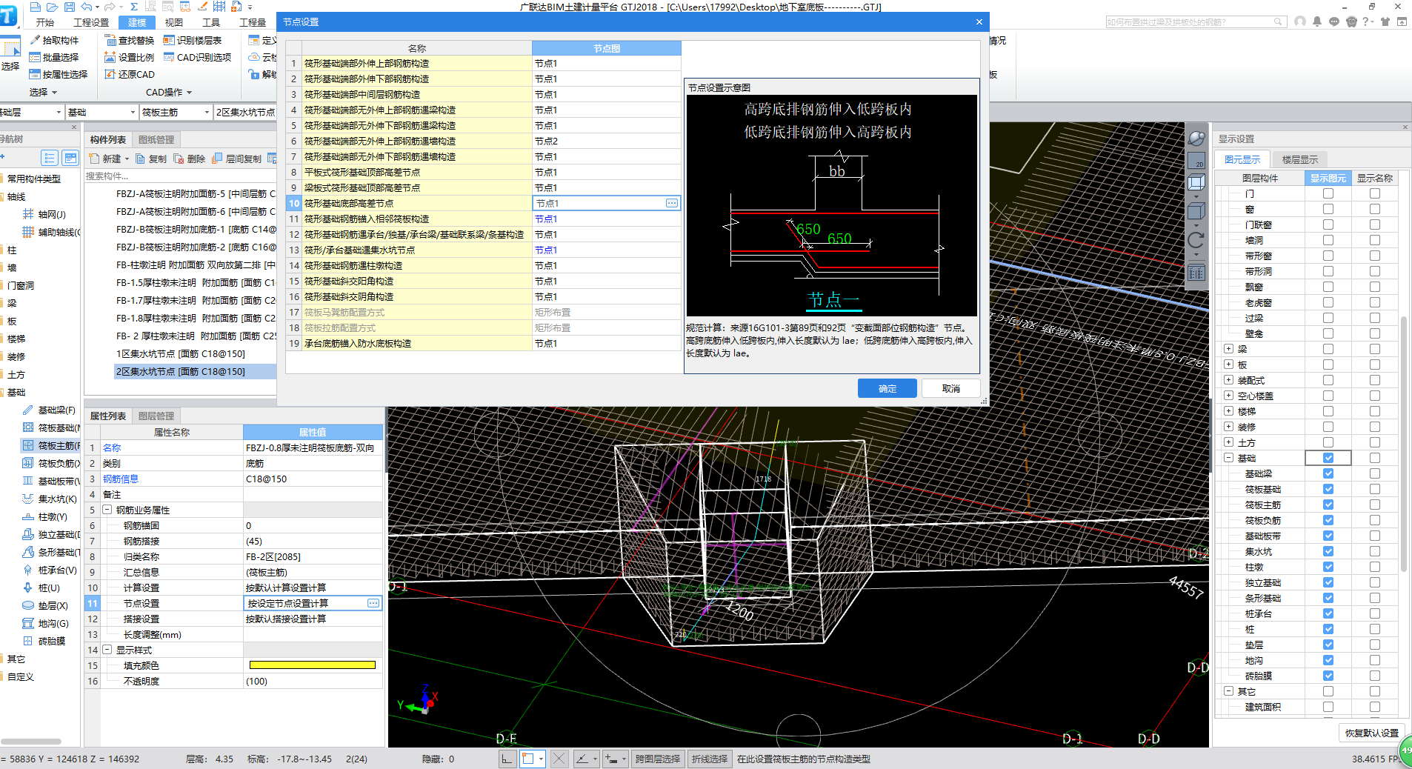Click the display settings vertical scrollbar
This screenshot has width=1412, height=769.
pos(1404,445)
